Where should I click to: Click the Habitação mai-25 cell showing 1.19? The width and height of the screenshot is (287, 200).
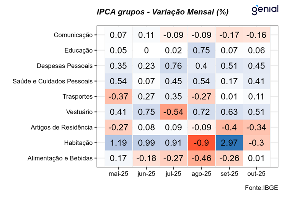click(x=118, y=142)
